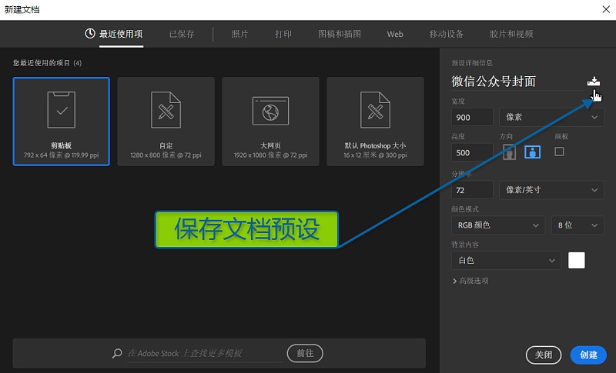Select the 默认 Photoshop 大小 preset
Image resolution: width=616 pixels, height=373 pixels.
click(375, 122)
